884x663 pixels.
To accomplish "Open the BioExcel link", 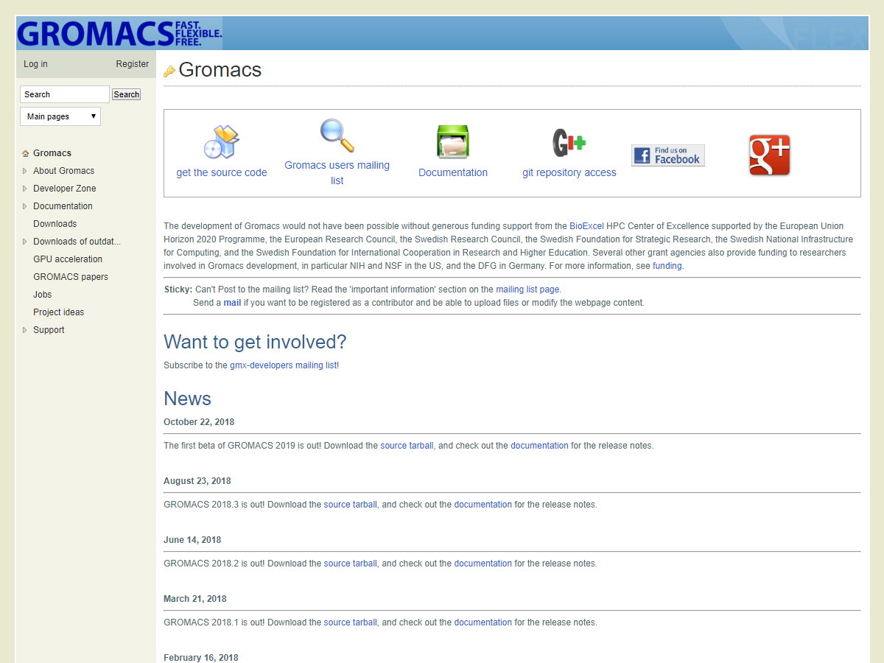I will point(586,226).
